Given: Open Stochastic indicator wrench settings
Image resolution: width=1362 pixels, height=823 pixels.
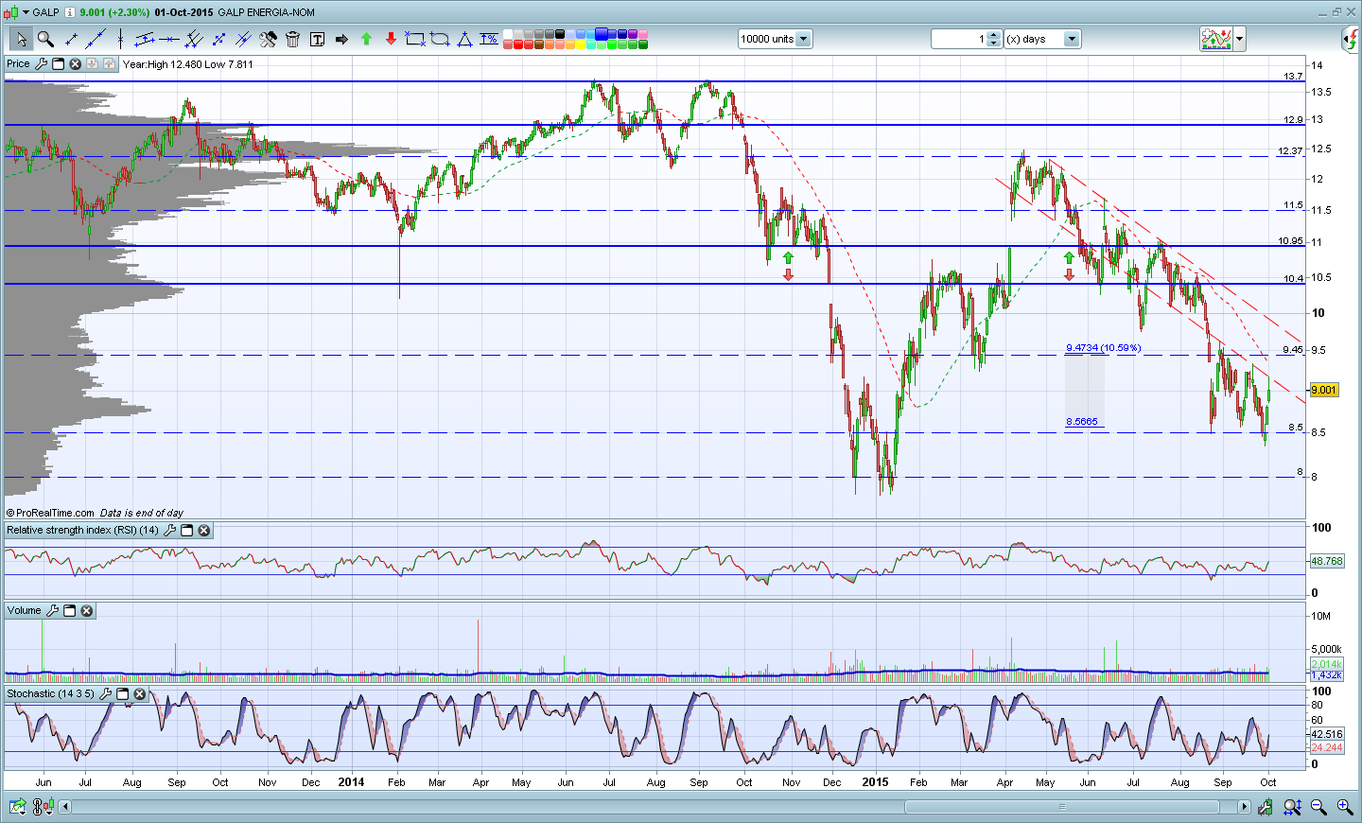Looking at the screenshot, I should pyautogui.click(x=105, y=694).
